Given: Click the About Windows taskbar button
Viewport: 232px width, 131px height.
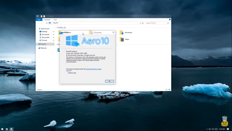Looking at the screenshot, I should click(x=11, y=129).
